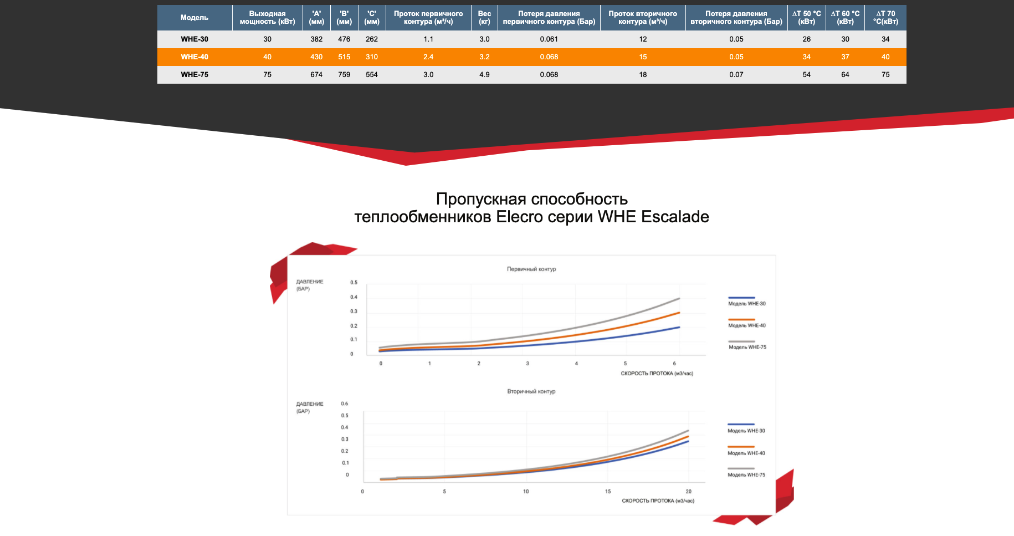Click 'Потеря давления первичного контура (Бар)' header
Image resolution: width=1014 pixels, height=536 pixels.
[x=549, y=18]
